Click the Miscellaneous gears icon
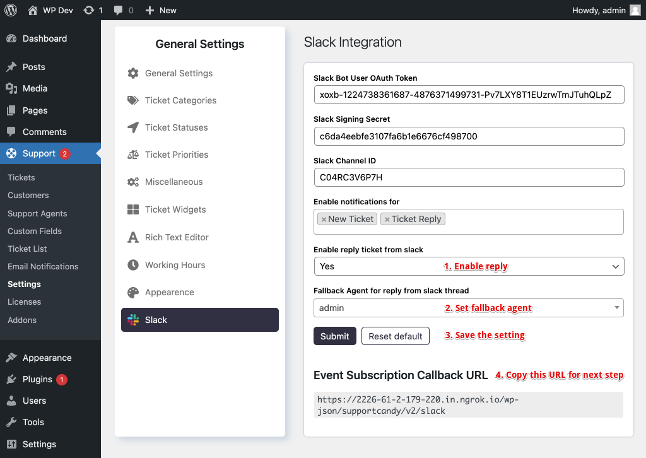Viewport: 646px width, 458px height. point(133,182)
